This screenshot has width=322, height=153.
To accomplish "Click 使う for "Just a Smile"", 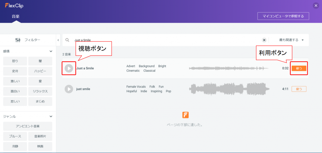I will (299, 68).
